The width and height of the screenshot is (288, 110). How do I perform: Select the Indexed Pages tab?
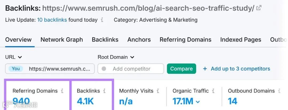point(241,40)
